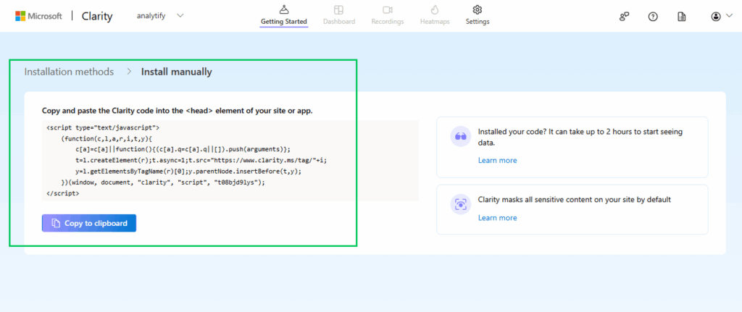Expand the analytify project dropdown
The image size is (742, 312).
tap(180, 16)
